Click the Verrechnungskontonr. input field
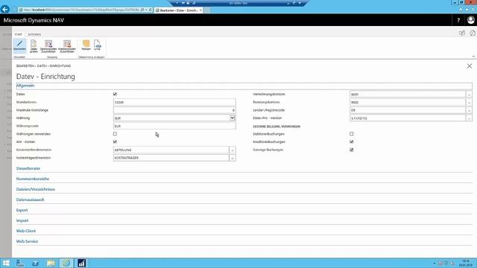The height and width of the screenshot is (268, 477). point(408,95)
